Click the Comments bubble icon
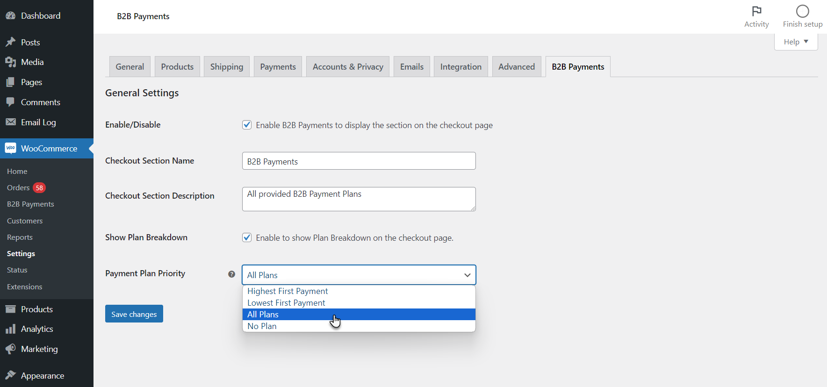This screenshot has height=387, width=827. pos(10,102)
